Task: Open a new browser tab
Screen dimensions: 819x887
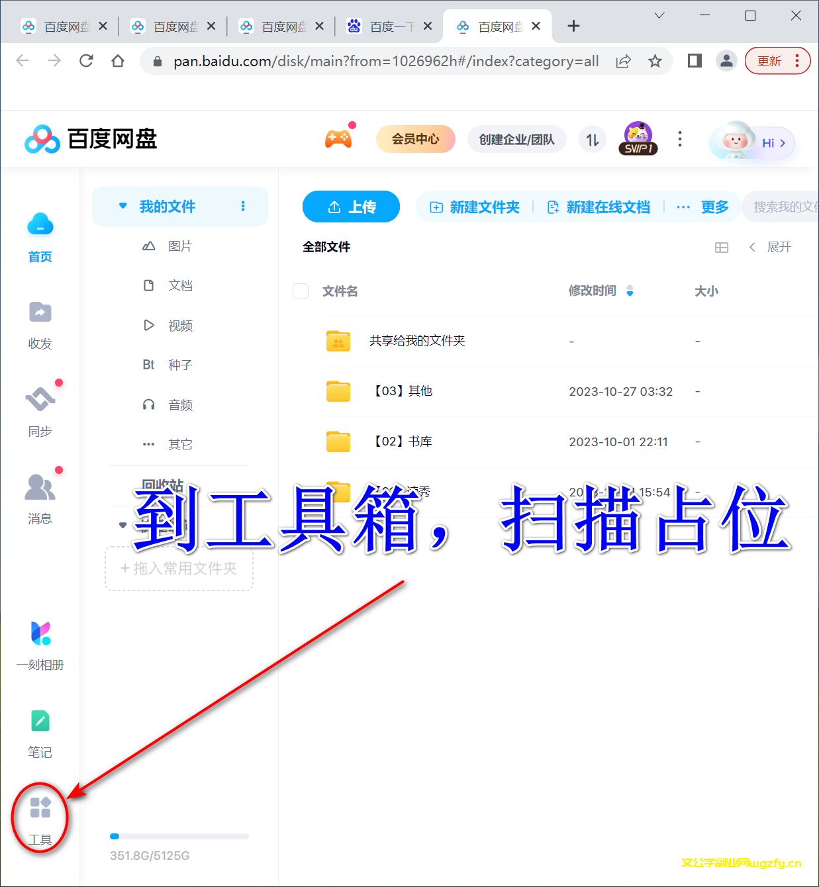Action: click(574, 26)
